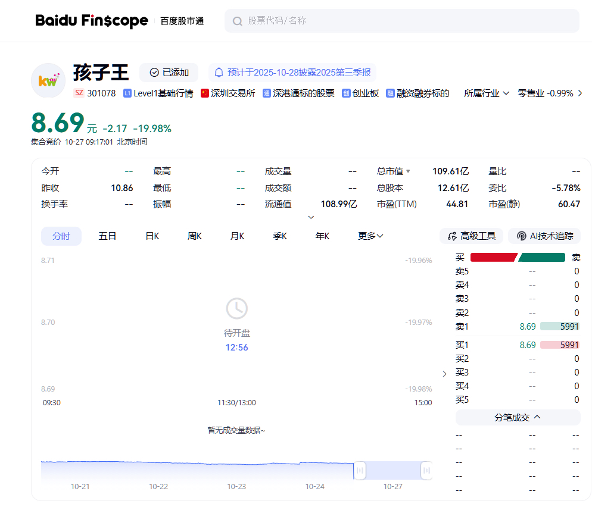592x507 pixels.
Task: Click the 孩子王 company logo
Action: coord(48,80)
